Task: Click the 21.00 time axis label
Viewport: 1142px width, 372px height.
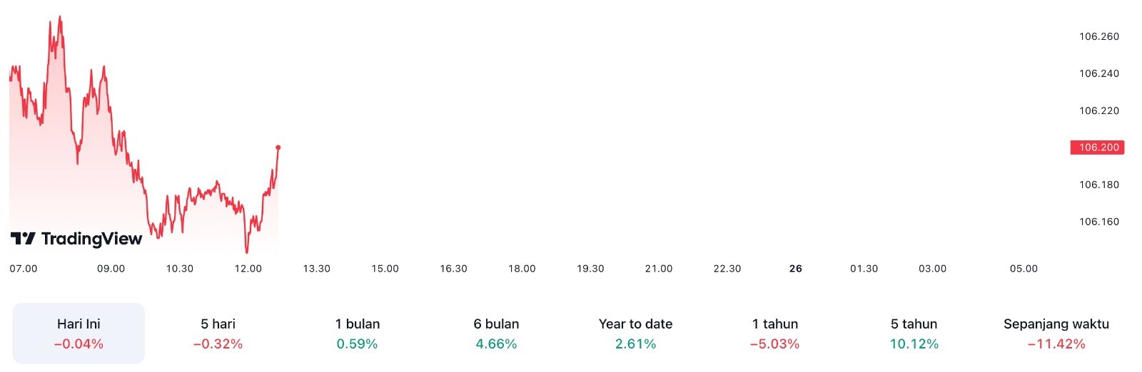Action: (x=659, y=269)
